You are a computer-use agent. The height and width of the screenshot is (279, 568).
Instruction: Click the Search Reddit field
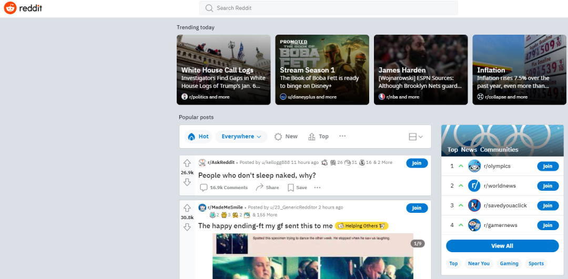(x=329, y=8)
